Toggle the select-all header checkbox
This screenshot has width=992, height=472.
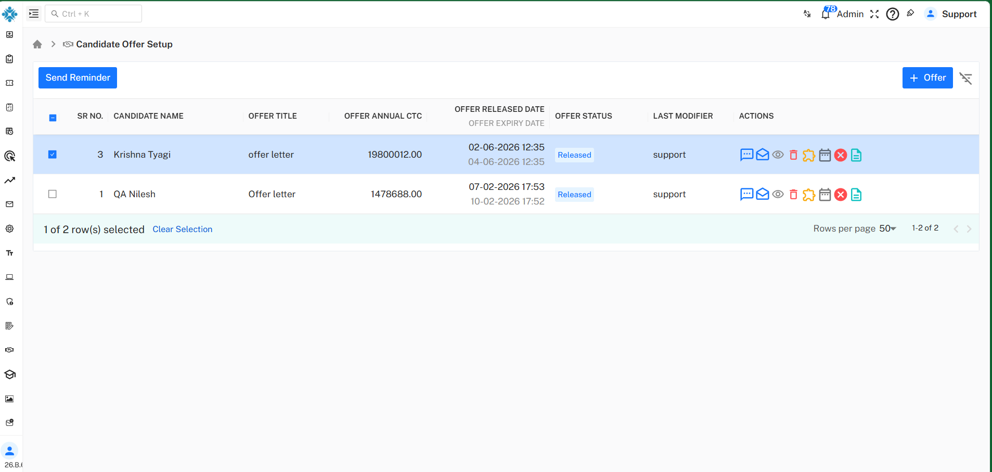53,118
